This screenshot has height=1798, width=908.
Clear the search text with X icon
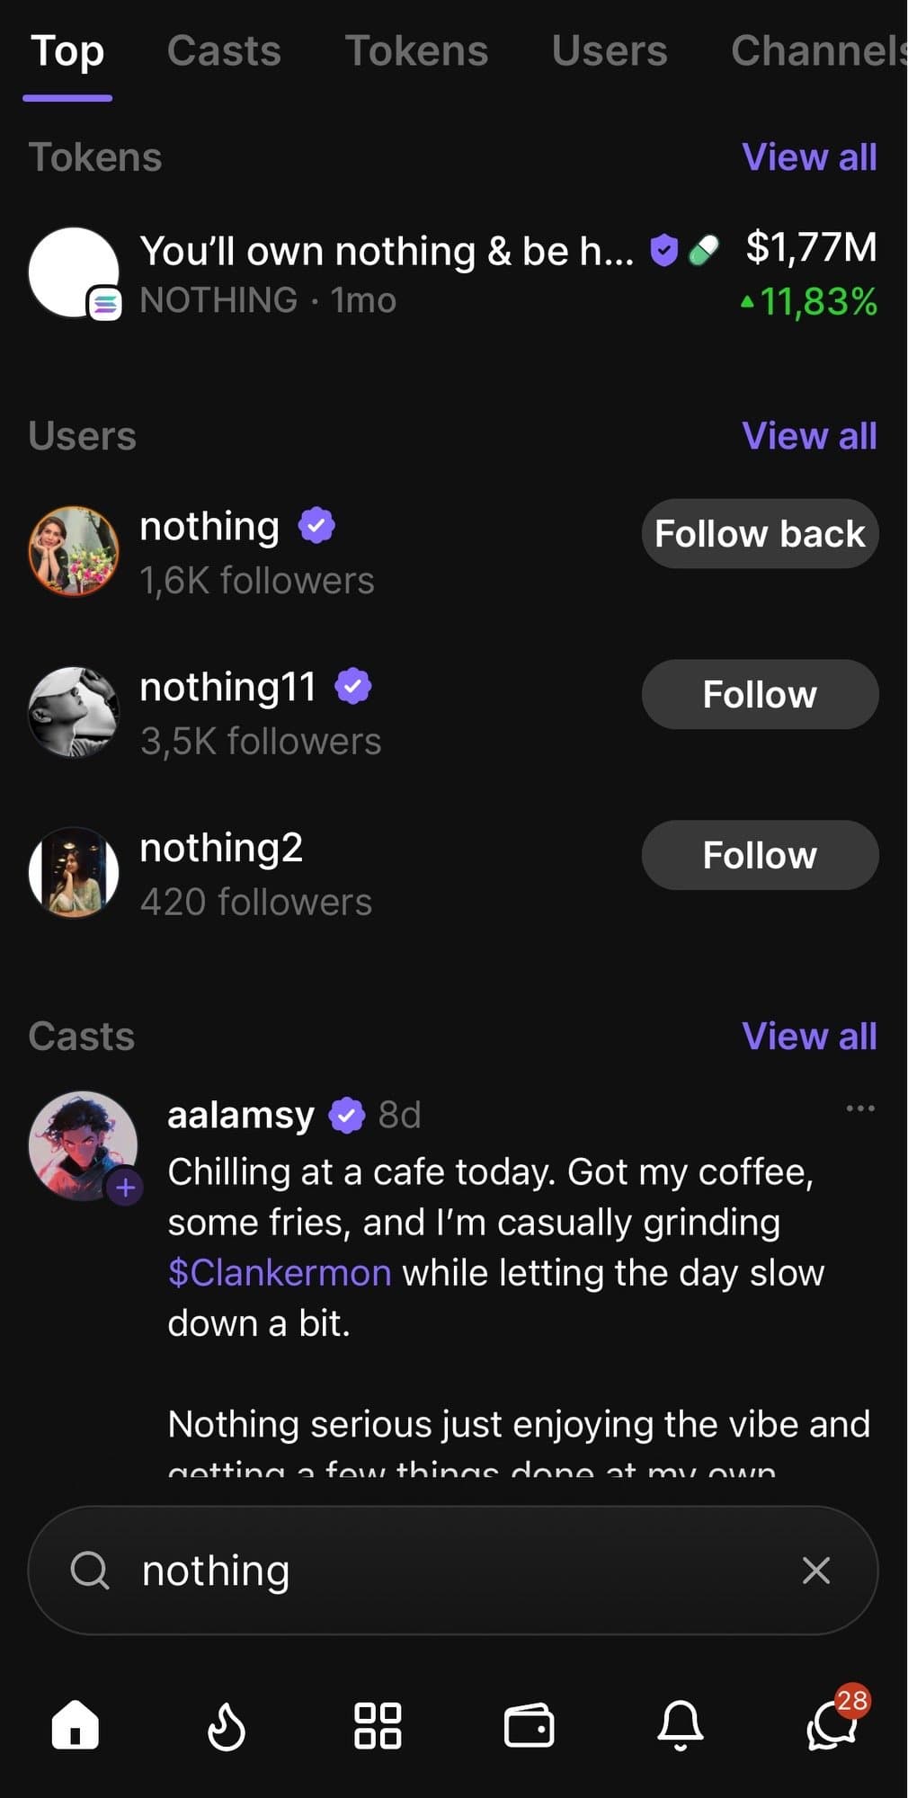tap(815, 1571)
